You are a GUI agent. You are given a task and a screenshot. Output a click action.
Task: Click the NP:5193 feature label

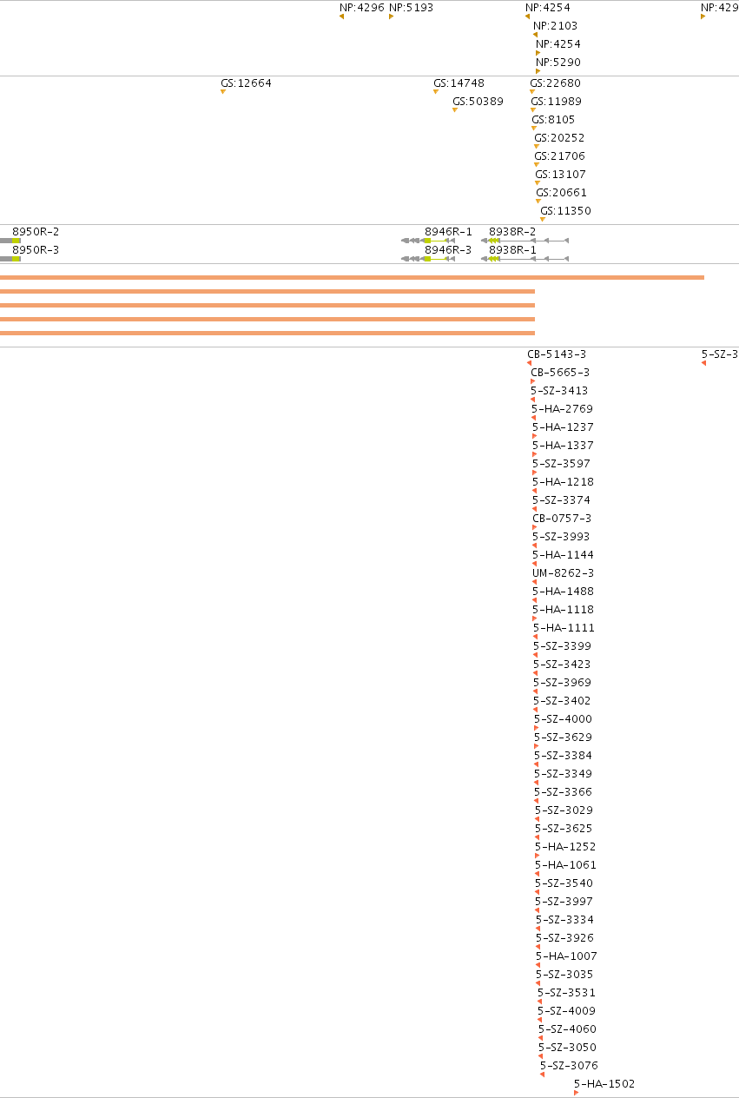pyautogui.click(x=411, y=8)
